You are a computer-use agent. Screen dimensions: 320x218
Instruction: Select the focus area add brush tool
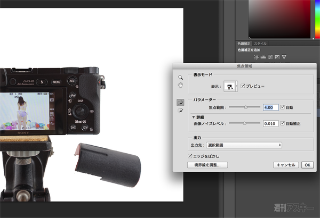pos(180,103)
